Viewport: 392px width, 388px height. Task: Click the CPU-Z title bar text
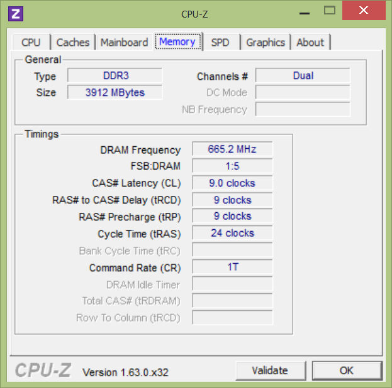(194, 14)
